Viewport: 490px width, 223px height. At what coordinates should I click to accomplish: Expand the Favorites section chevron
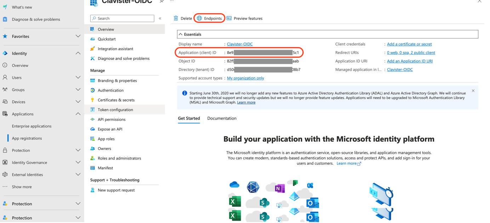tap(78, 36)
